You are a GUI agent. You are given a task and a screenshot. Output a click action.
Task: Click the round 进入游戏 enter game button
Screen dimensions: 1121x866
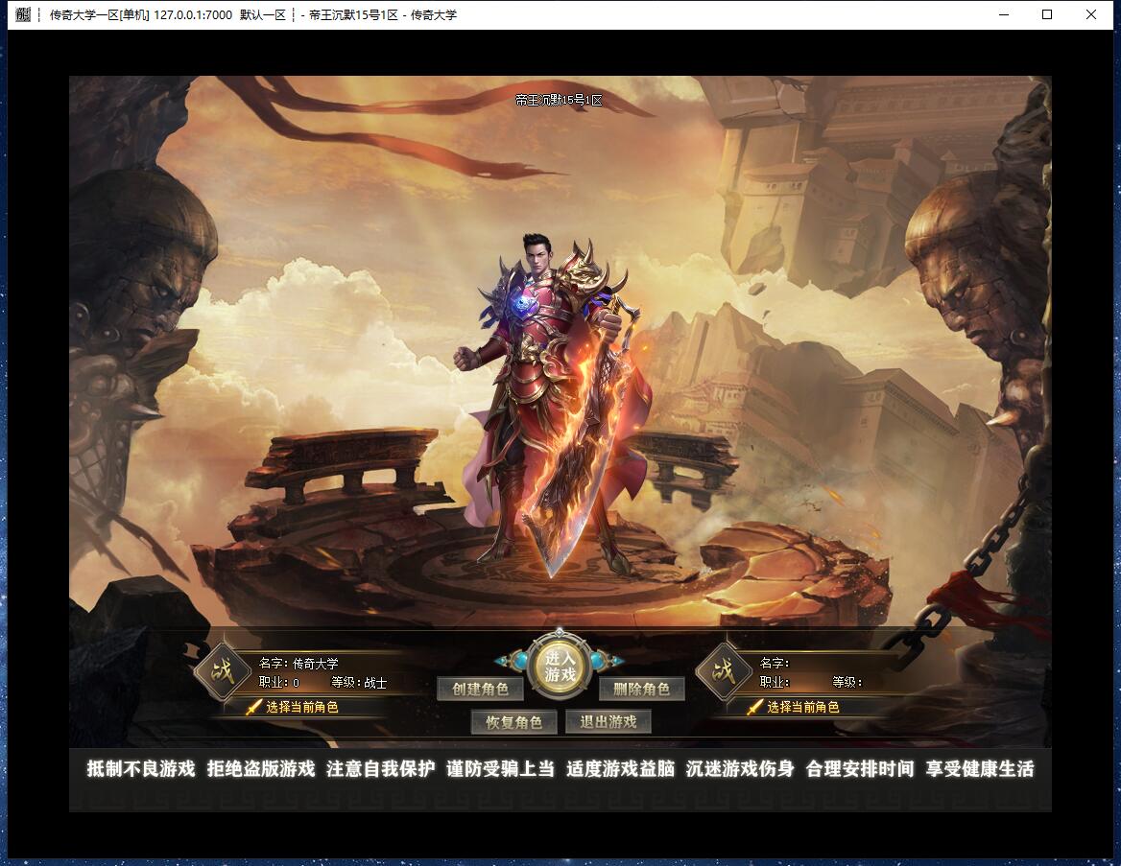pyautogui.click(x=560, y=666)
